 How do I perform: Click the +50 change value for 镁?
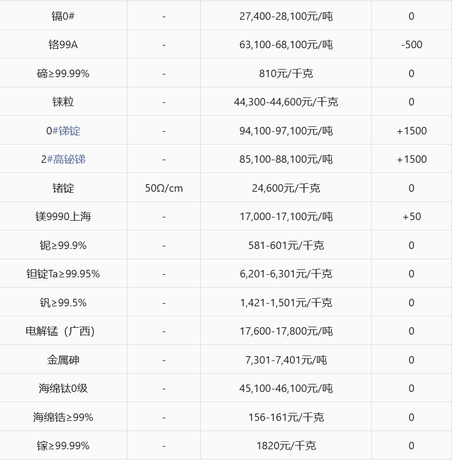pos(411,216)
